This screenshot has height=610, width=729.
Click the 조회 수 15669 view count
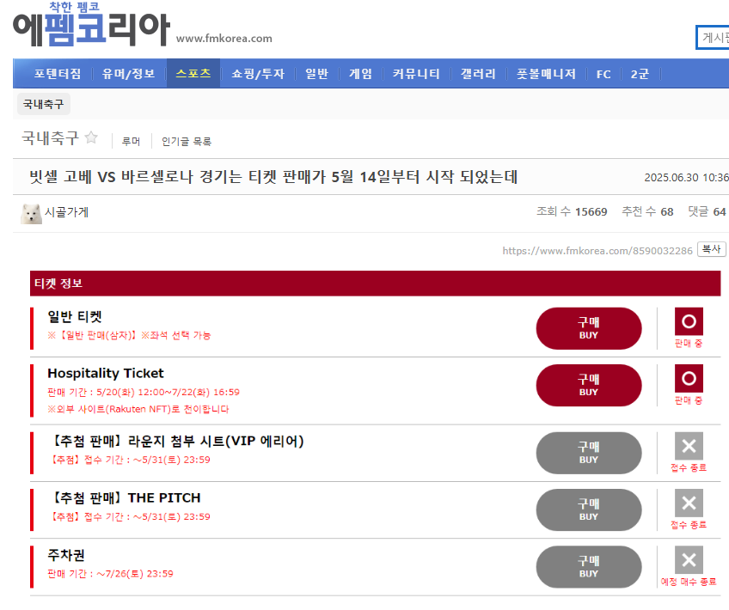click(x=572, y=212)
